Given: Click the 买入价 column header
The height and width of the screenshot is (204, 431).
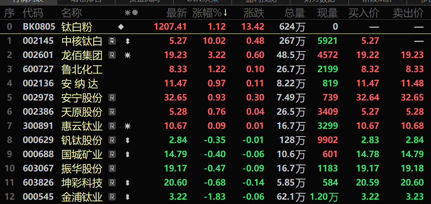Looking at the screenshot, I should [363, 13].
